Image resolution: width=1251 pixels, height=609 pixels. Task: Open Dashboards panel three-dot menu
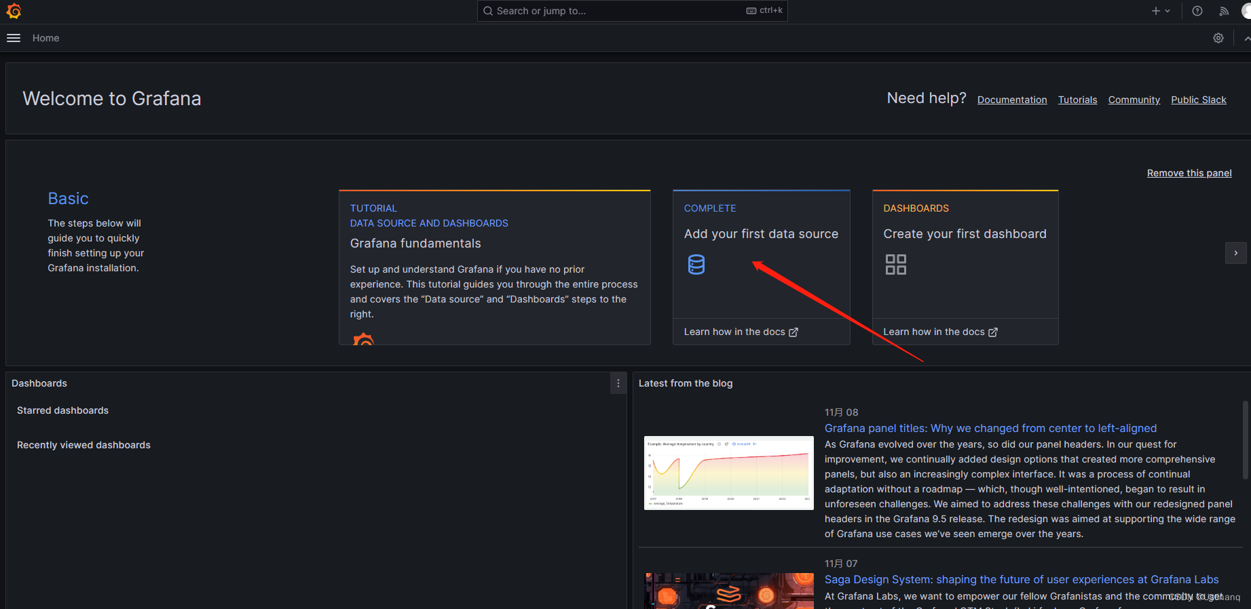coord(618,383)
